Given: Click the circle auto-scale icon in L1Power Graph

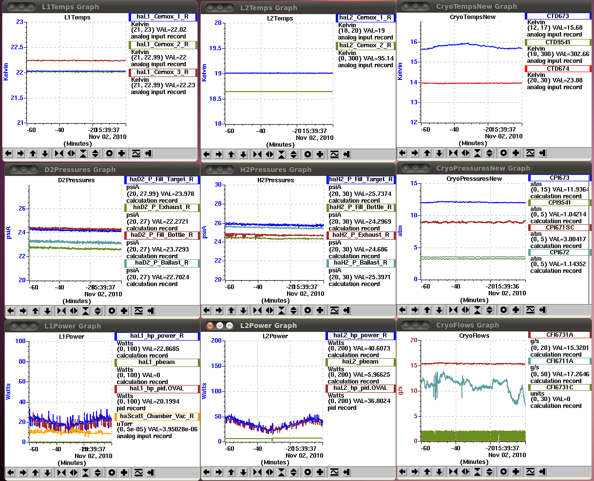Looking at the screenshot, I should coord(112,473).
